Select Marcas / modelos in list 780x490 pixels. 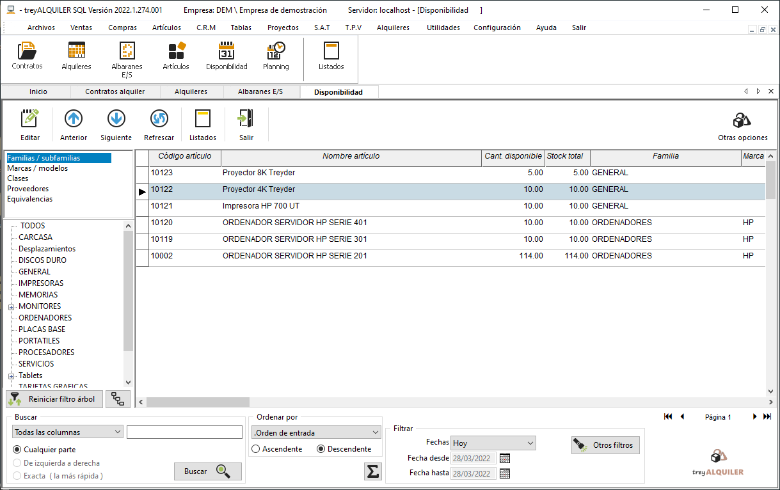pos(37,168)
